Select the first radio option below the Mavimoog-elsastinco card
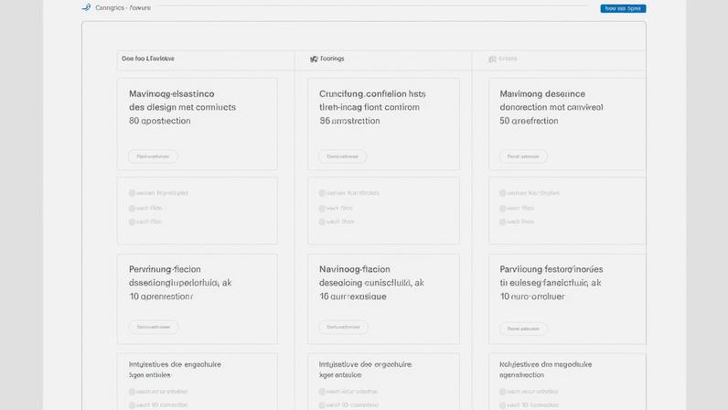The image size is (728, 410). (133, 193)
